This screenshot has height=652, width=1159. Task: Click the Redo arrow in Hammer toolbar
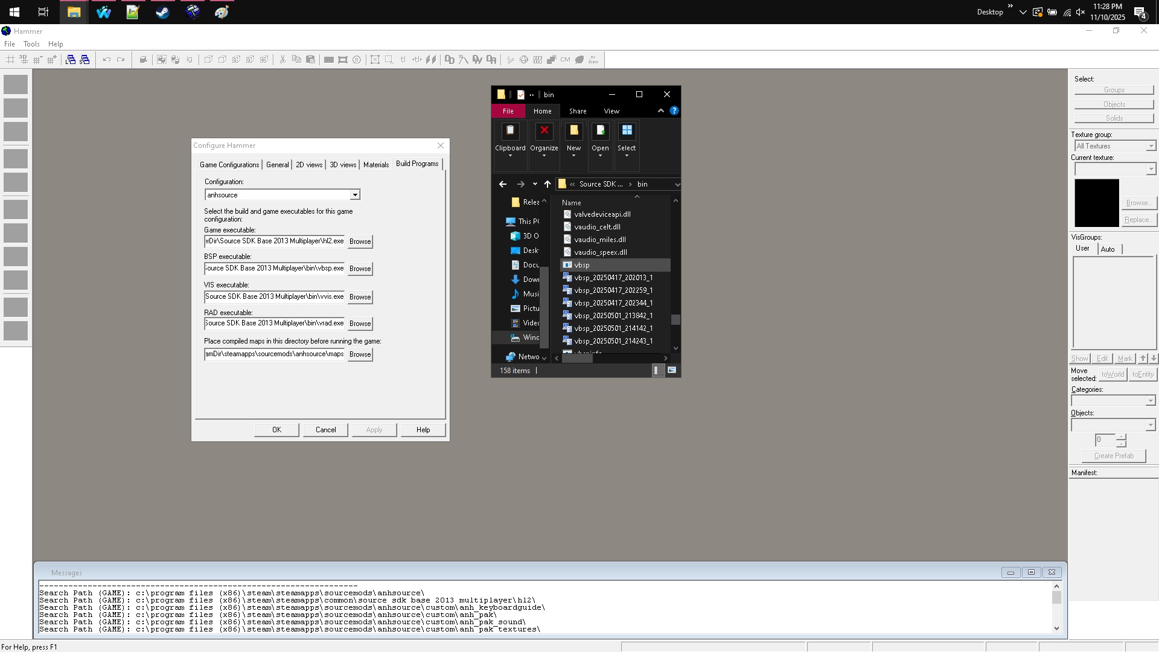click(121, 60)
